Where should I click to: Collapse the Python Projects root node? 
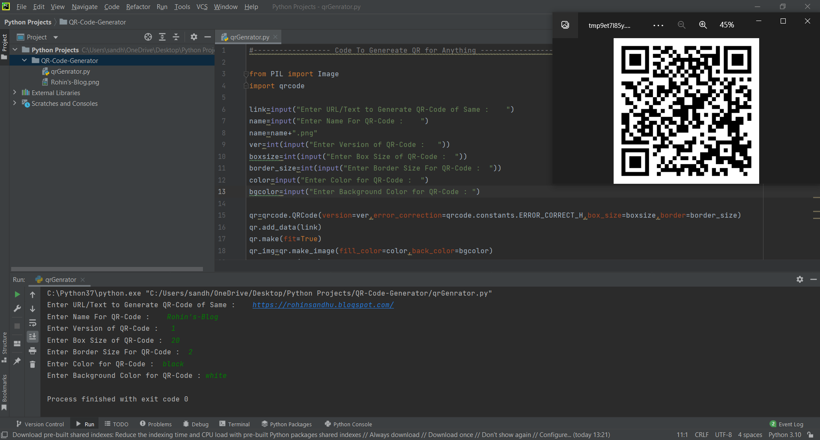point(15,50)
